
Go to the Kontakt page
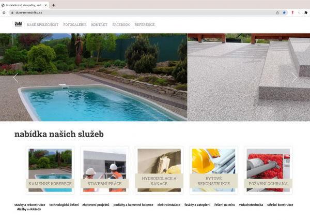pyautogui.click(x=99, y=25)
